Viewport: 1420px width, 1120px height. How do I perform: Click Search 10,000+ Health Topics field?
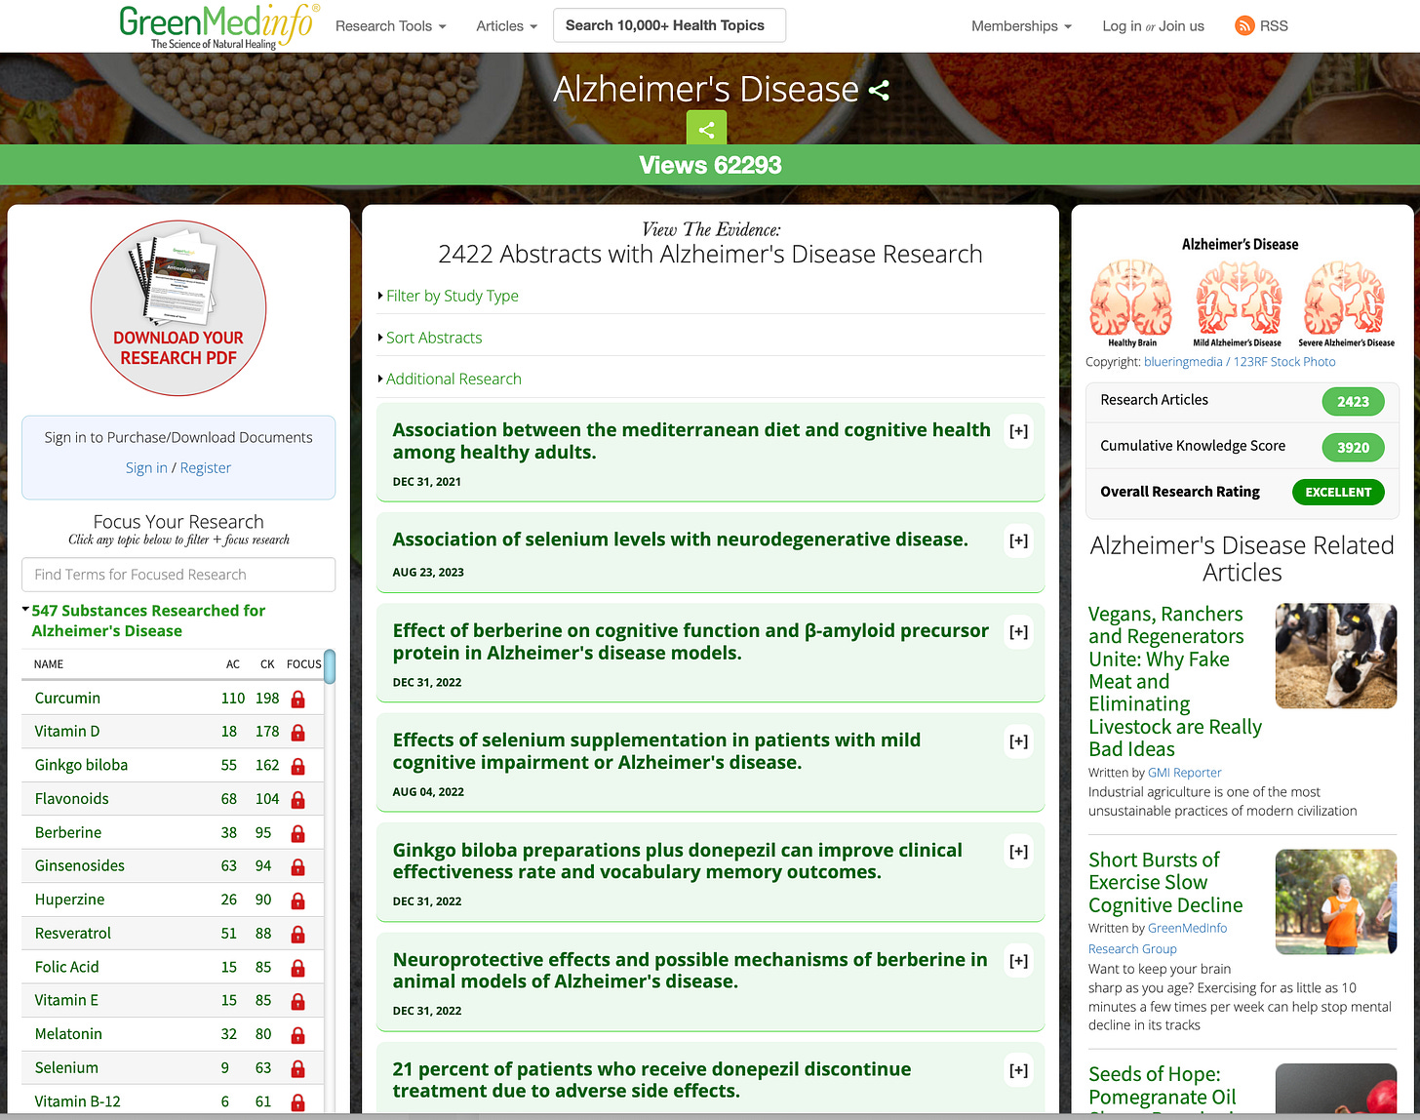click(x=669, y=25)
